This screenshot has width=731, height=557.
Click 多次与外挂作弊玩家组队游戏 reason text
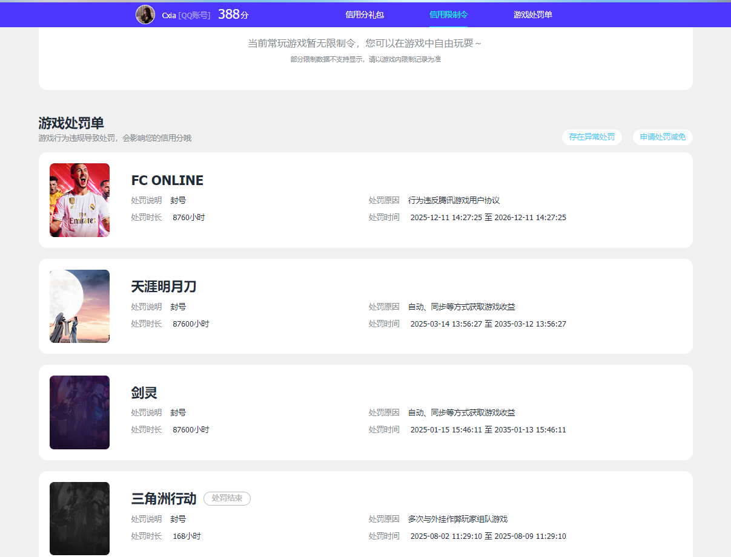(x=458, y=519)
